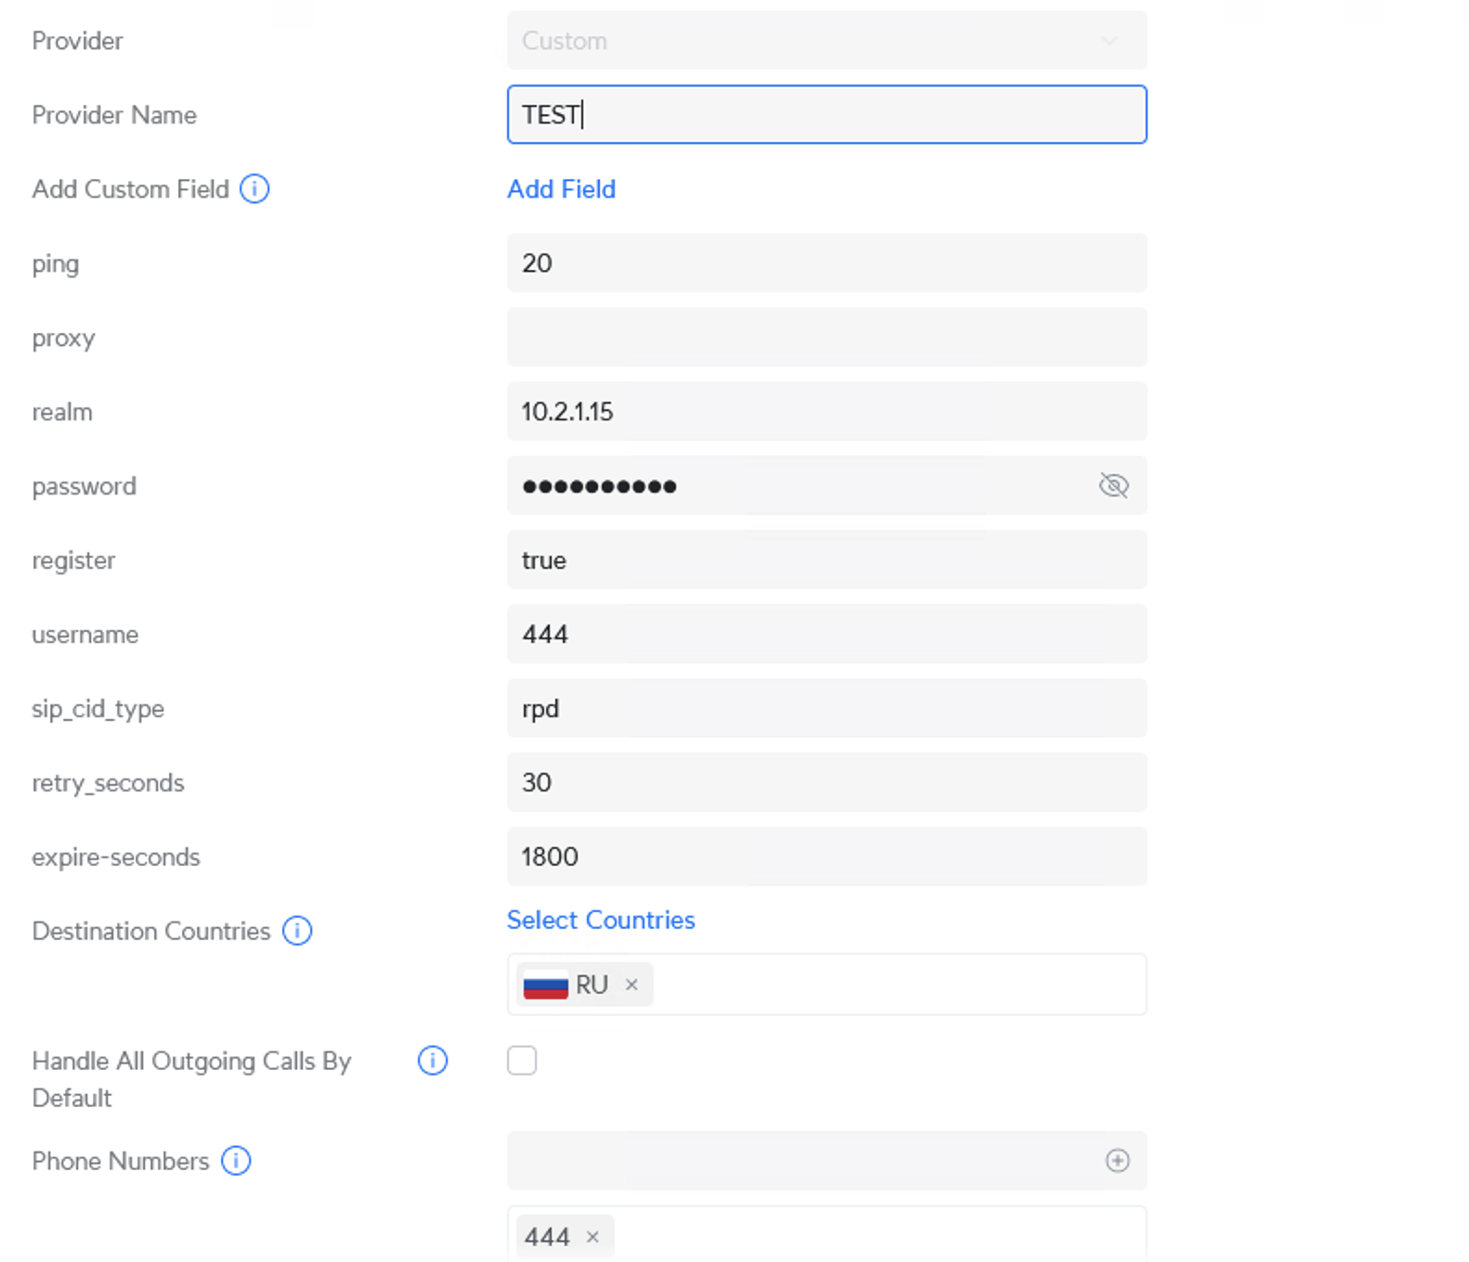Click the Add Field link
Screen dimensions: 1469x1262
click(561, 189)
